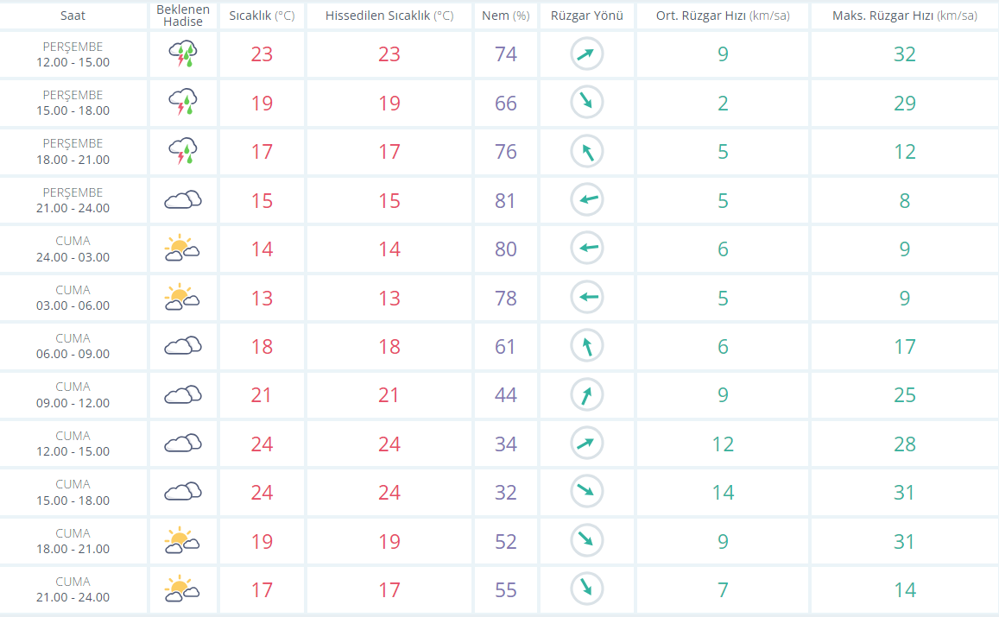Click max wind speed value 32
Image resolution: width=999 pixels, height=617 pixels.
tap(905, 54)
